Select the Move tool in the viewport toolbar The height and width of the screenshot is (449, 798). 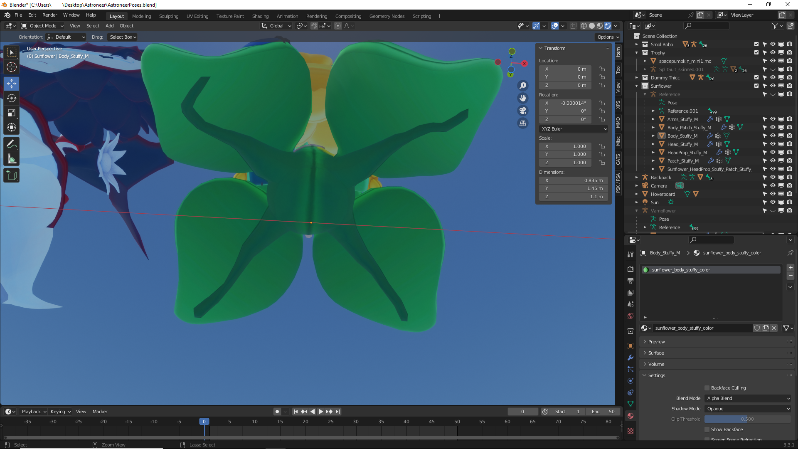tap(11, 84)
